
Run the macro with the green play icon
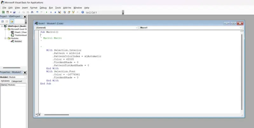pyautogui.click(x=46, y=12)
